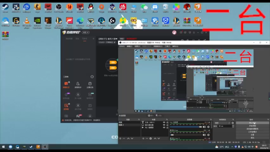The width and height of the screenshot is (270, 152).
Task: Select the second scene in scenes list
Action: [x=129, y=125]
